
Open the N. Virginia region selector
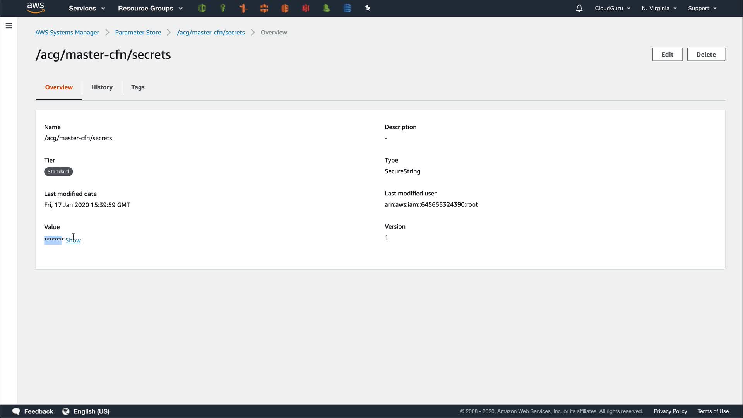pyautogui.click(x=659, y=8)
